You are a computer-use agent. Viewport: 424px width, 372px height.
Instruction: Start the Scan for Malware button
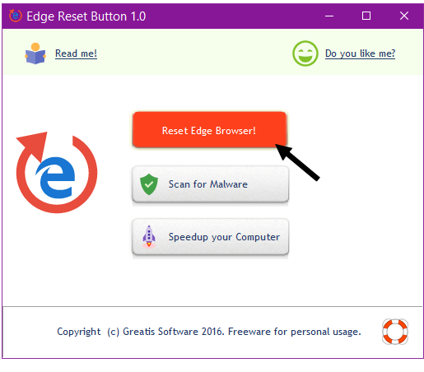[210, 184]
